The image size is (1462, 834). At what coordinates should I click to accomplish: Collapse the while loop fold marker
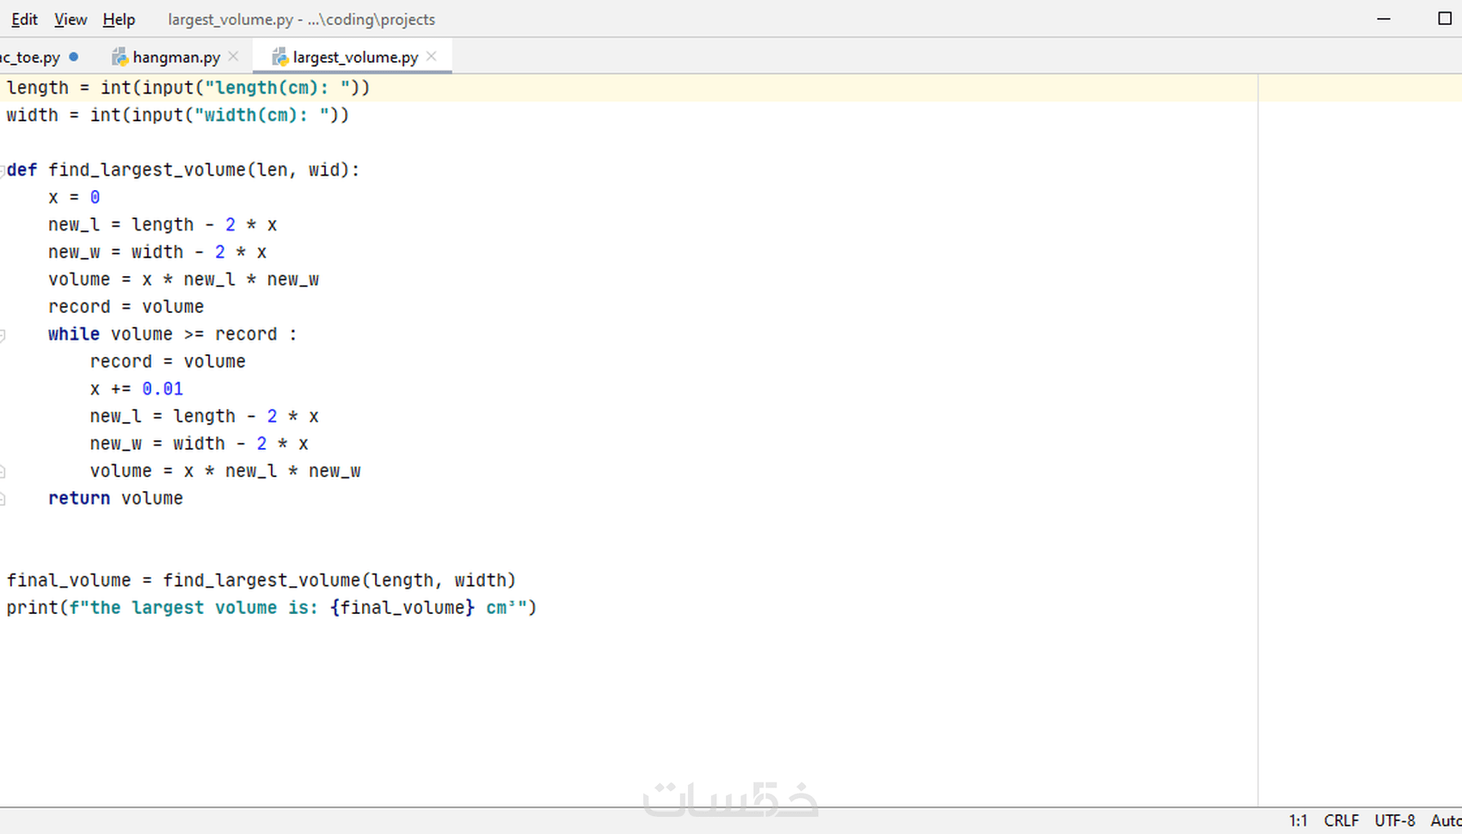(3, 334)
